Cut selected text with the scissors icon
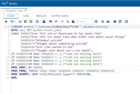 (62, 22)
